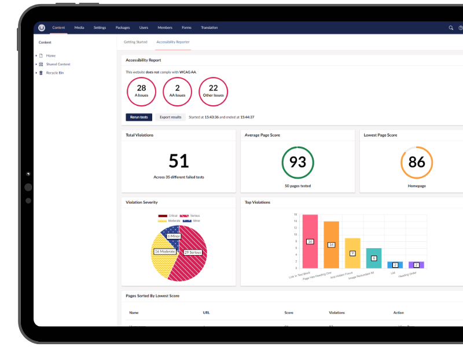Click the Shared Content icon
The width and height of the screenshot is (463, 347).
pyautogui.click(x=41, y=64)
